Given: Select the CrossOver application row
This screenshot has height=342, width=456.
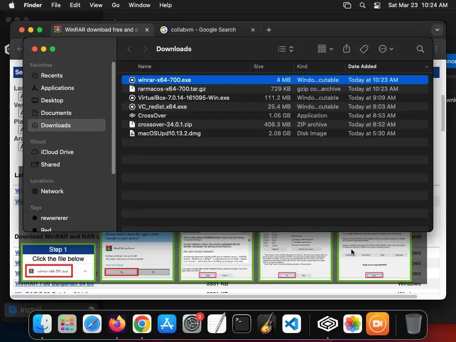Looking at the screenshot, I should 275,115.
